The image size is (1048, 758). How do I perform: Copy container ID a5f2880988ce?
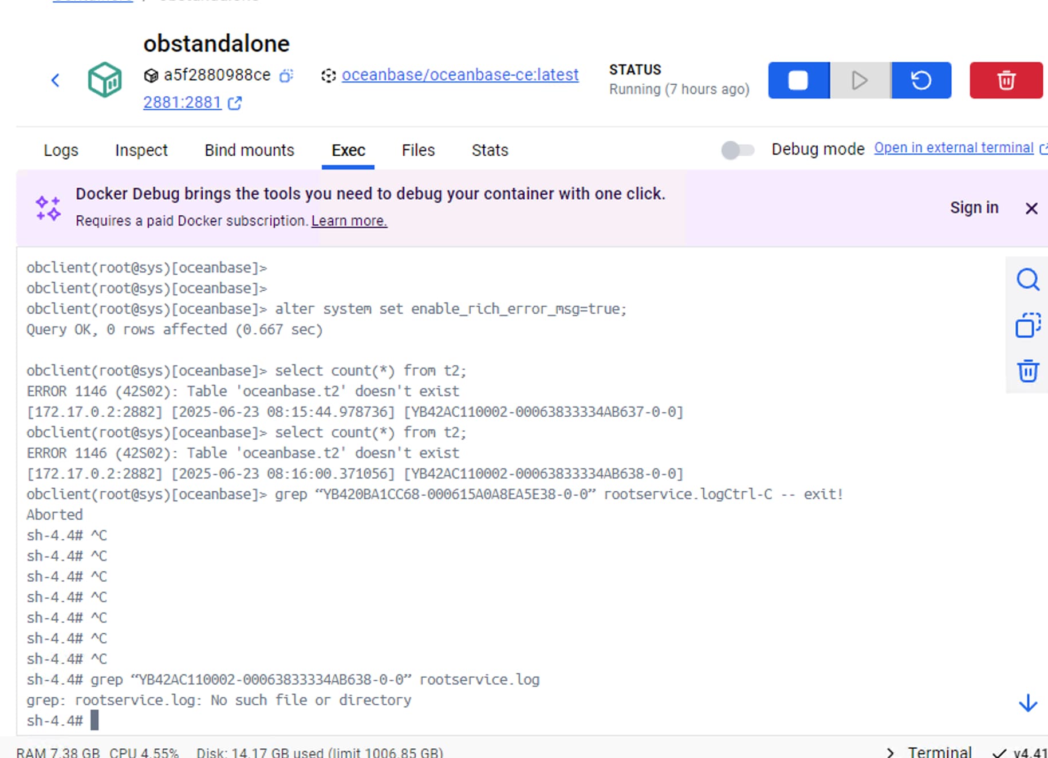[286, 76]
